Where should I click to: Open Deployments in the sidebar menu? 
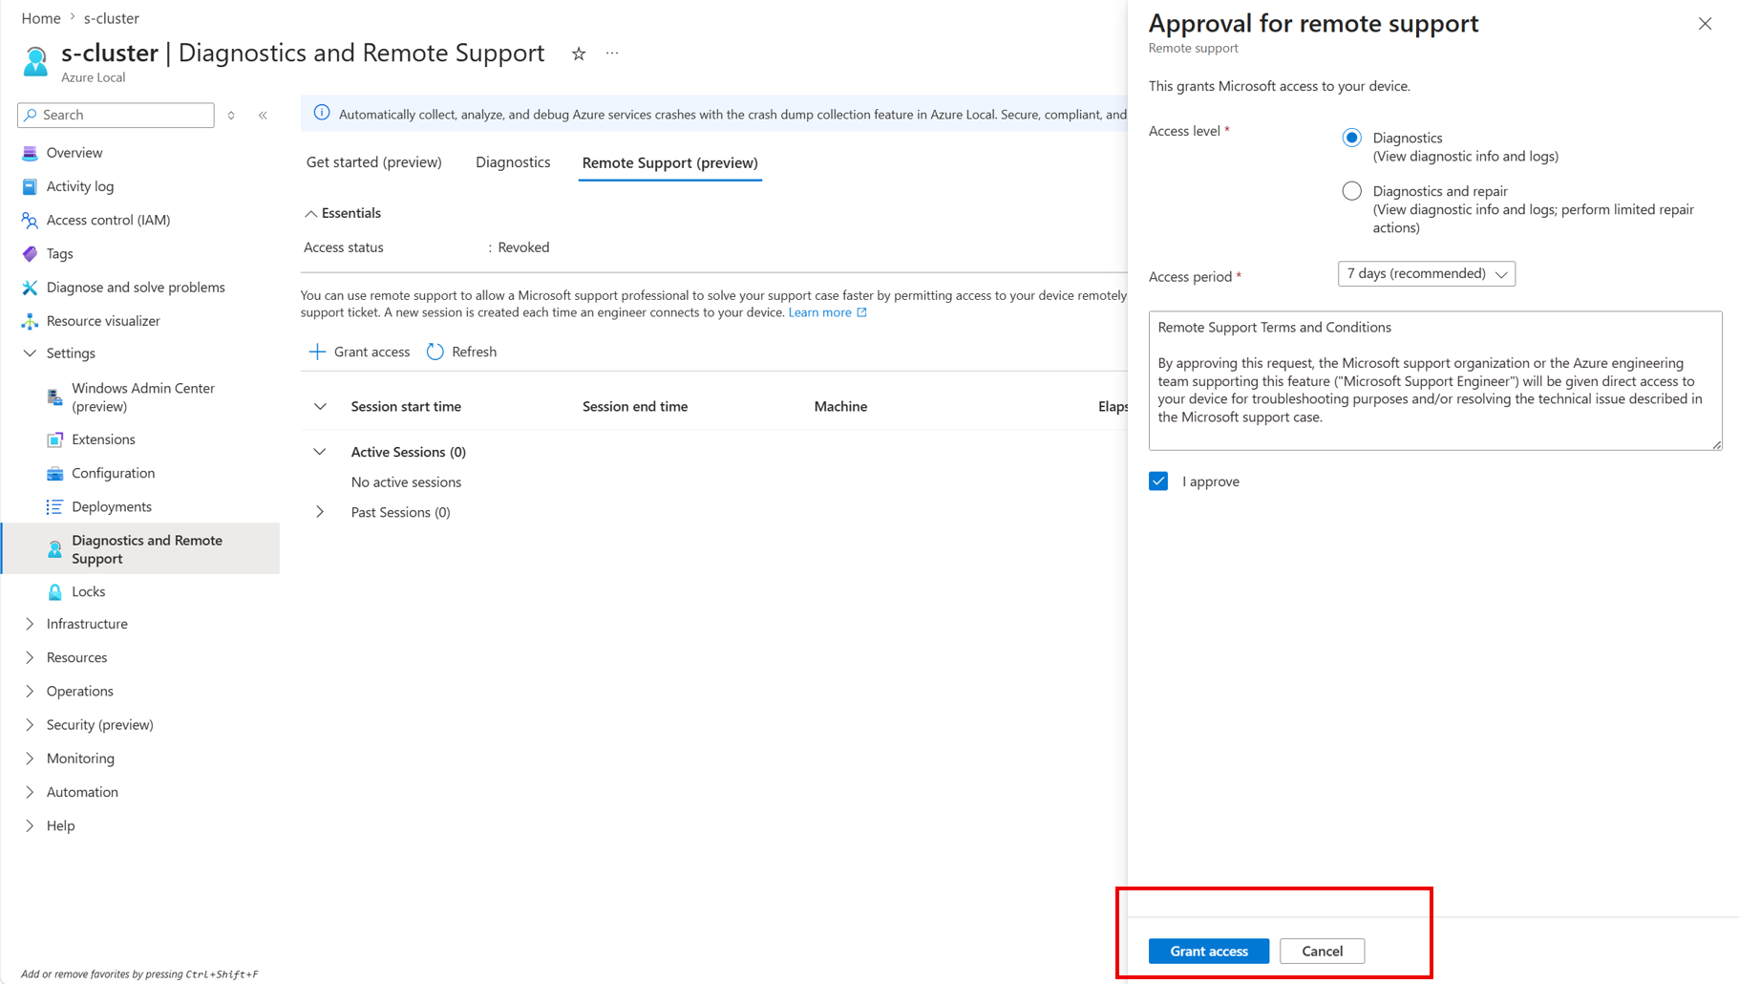(112, 506)
